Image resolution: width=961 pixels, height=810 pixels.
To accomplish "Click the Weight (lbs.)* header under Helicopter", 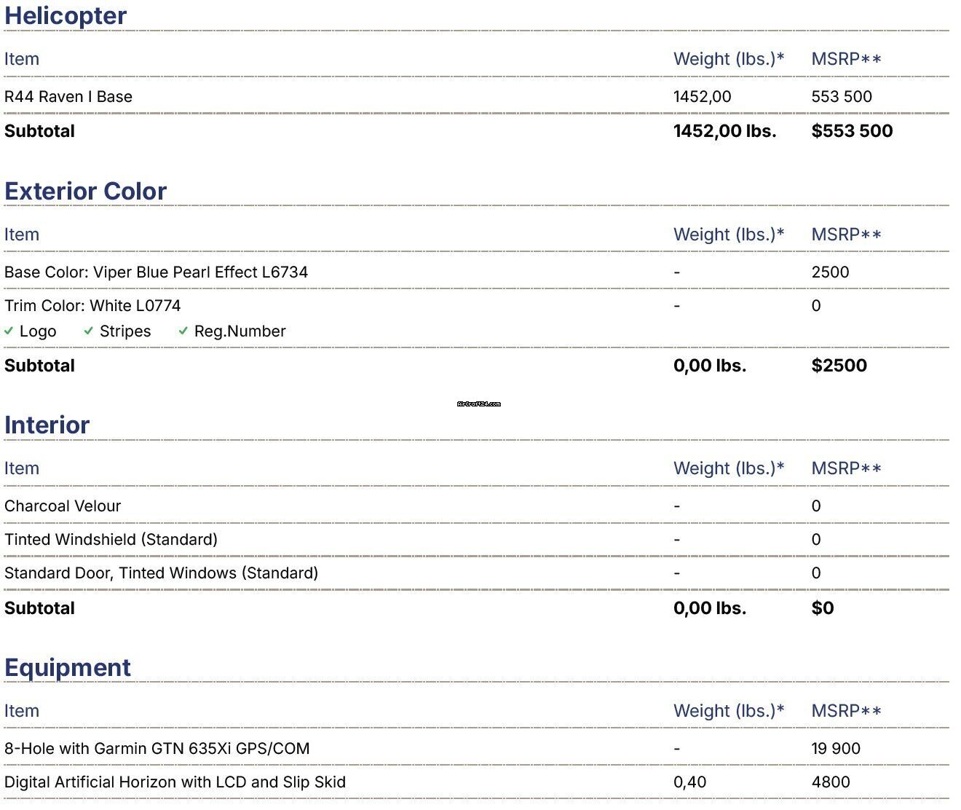I will [729, 59].
